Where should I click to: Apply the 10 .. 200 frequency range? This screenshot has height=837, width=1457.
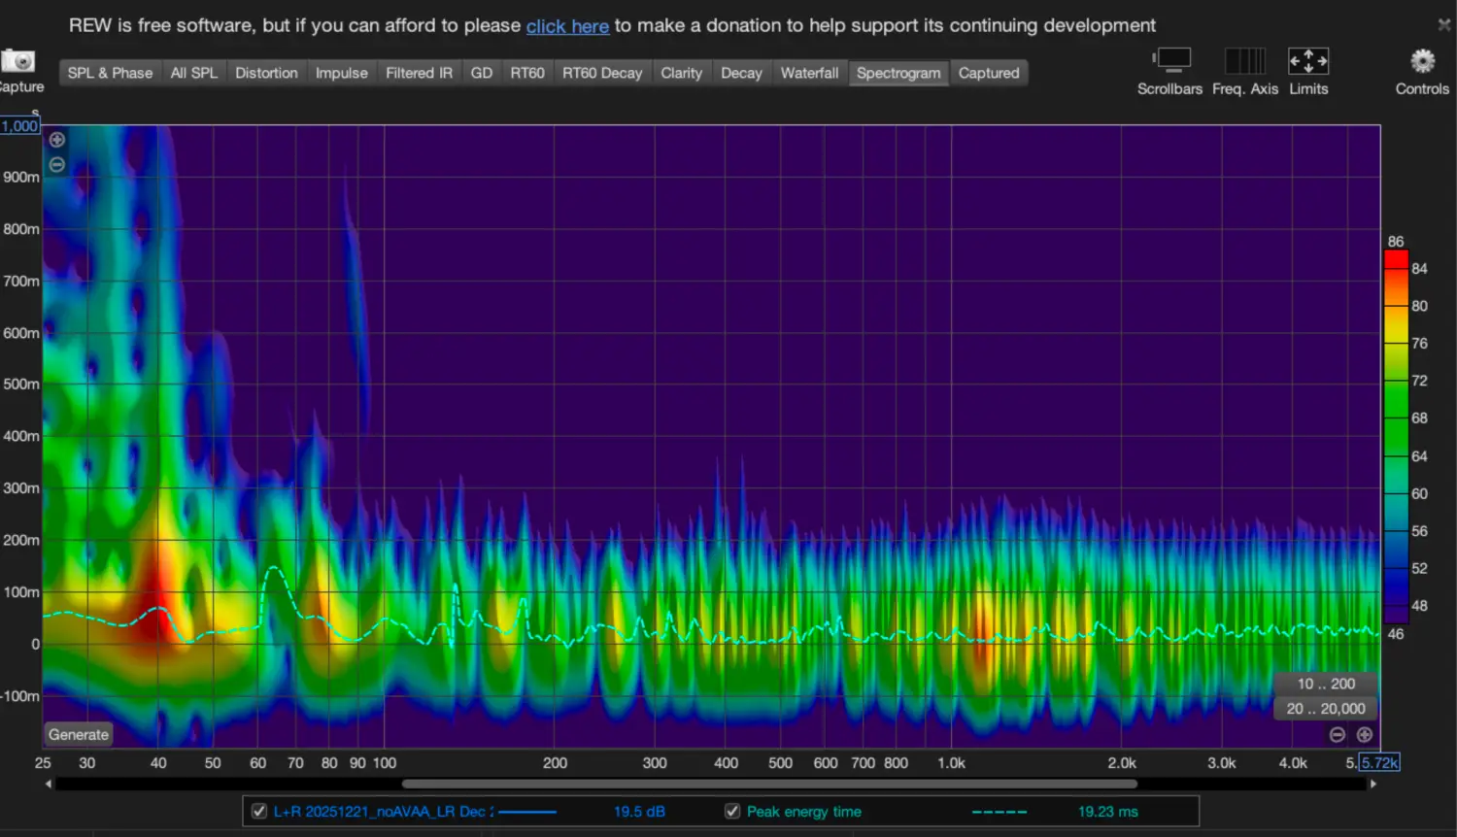click(x=1326, y=684)
